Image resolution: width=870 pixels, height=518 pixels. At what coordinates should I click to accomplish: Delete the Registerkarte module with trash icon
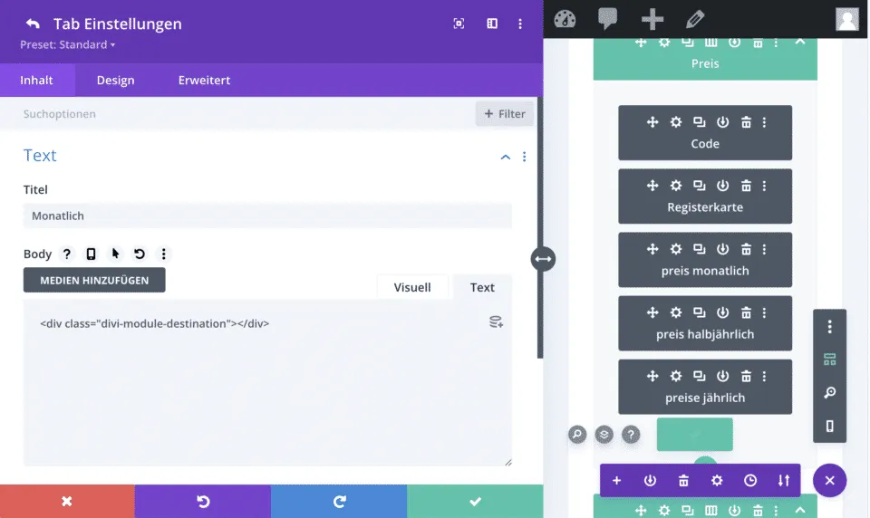(x=746, y=186)
